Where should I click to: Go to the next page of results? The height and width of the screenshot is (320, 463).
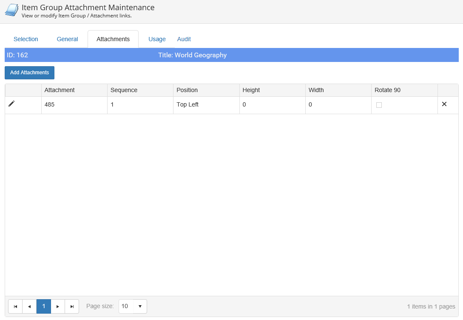point(58,306)
